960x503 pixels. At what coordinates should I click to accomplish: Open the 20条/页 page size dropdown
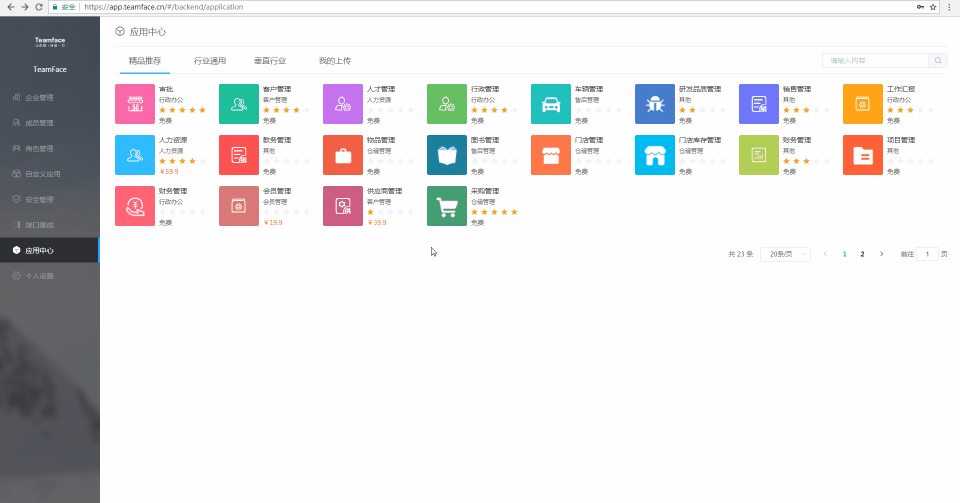coord(785,254)
